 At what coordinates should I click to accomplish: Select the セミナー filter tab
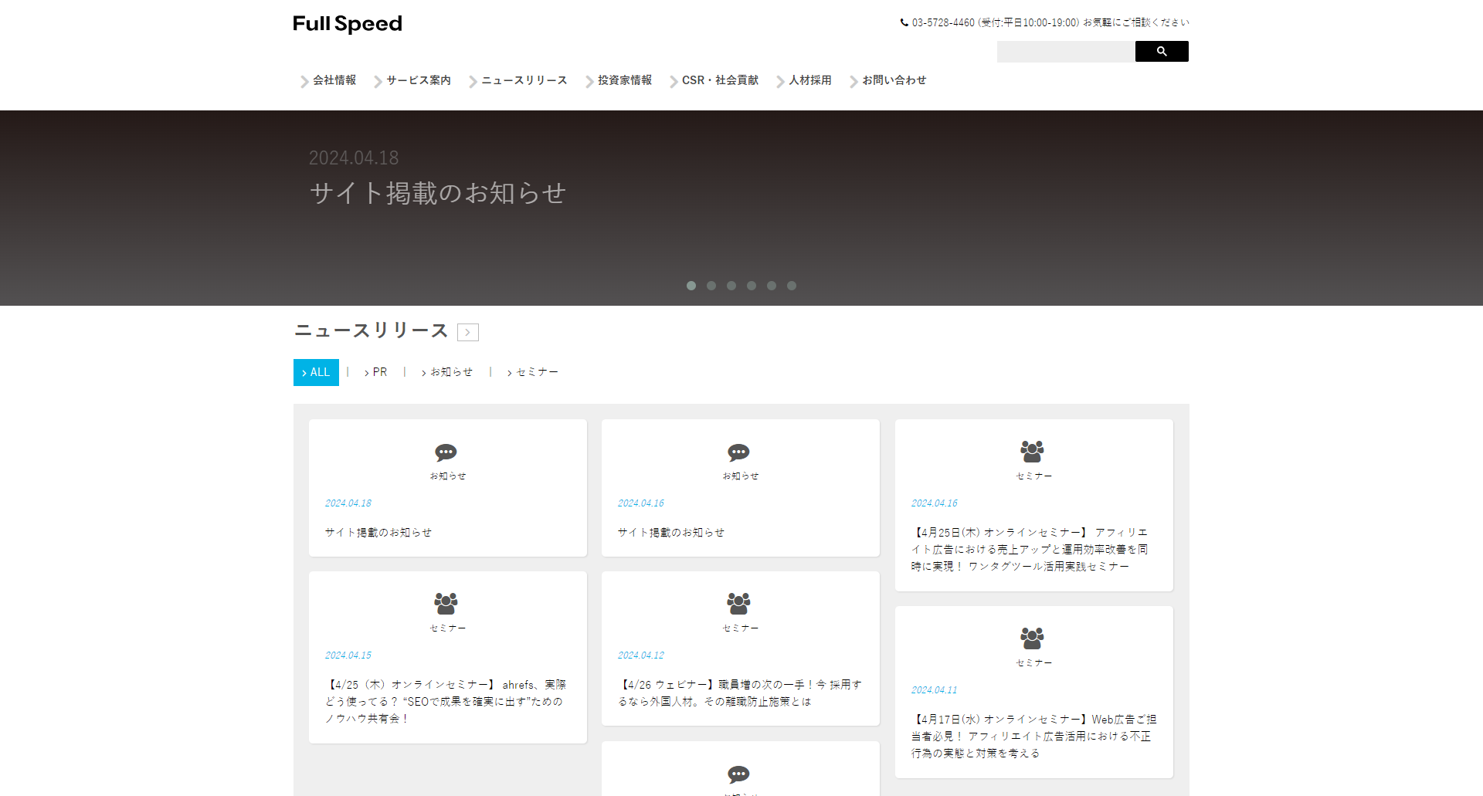click(x=533, y=372)
